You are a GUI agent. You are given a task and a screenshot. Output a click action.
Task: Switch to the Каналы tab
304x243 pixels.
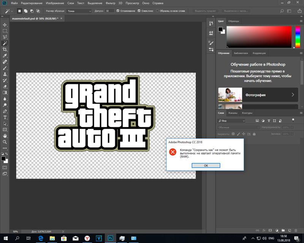[233, 113]
